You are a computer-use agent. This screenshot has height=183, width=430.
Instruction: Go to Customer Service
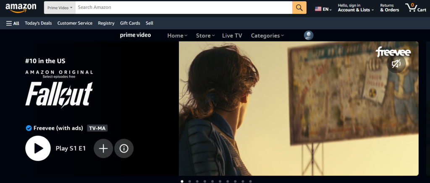pos(75,23)
